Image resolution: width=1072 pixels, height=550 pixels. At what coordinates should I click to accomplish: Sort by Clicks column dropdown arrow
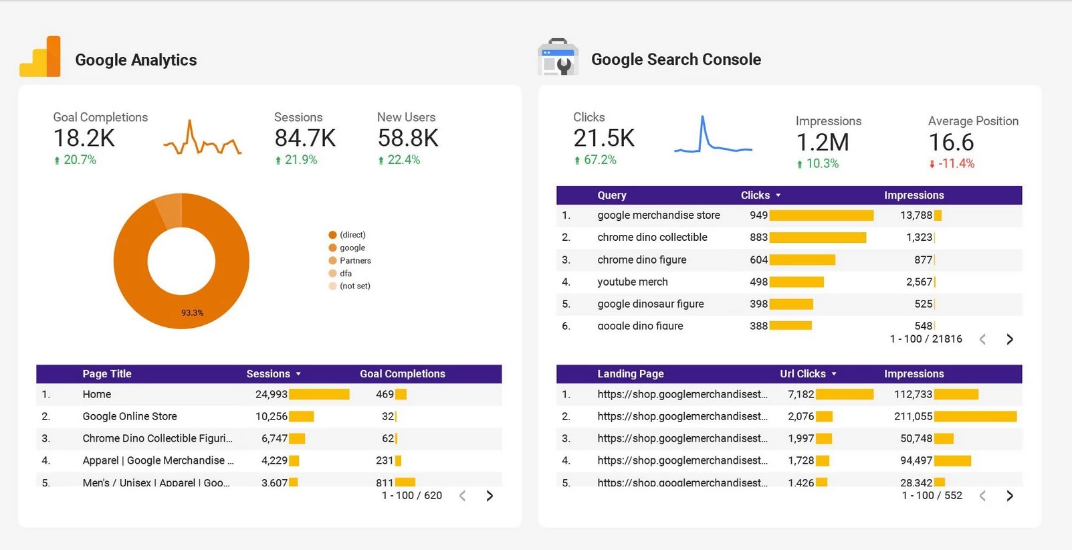point(778,195)
